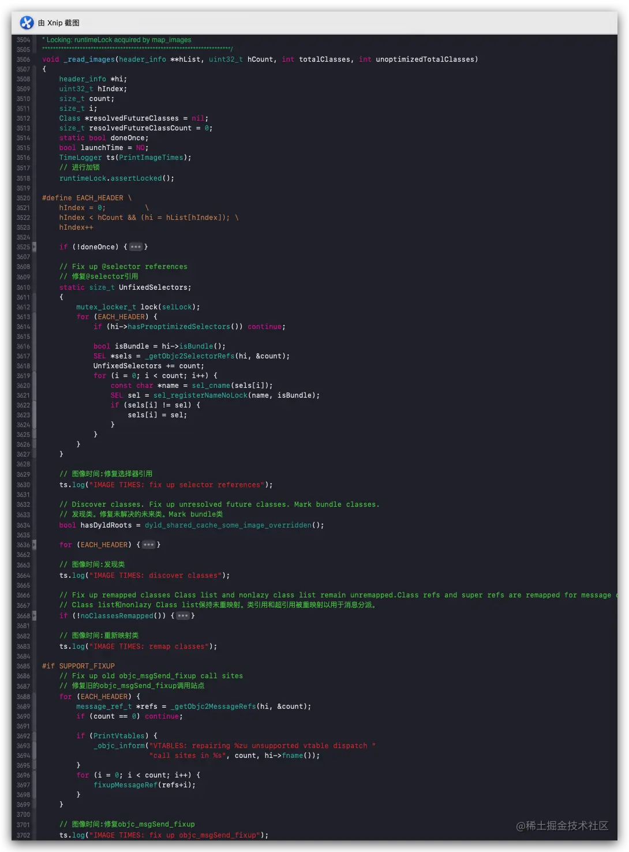
Task: Click 'resolvedFutureClassCount' variable
Action: (x=140, y=128)
